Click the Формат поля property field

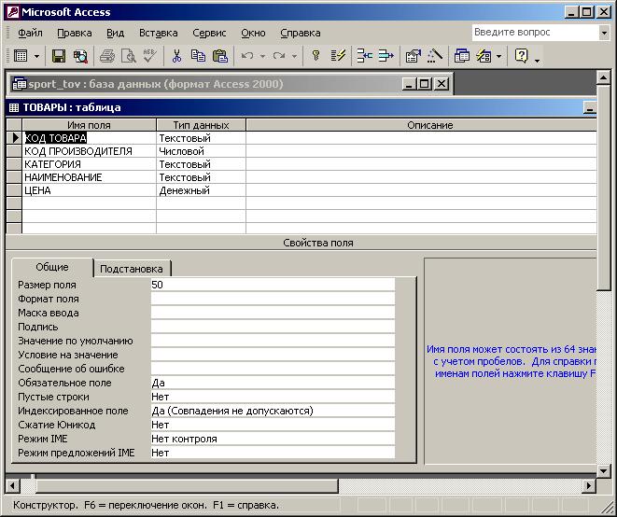[273, 299]
